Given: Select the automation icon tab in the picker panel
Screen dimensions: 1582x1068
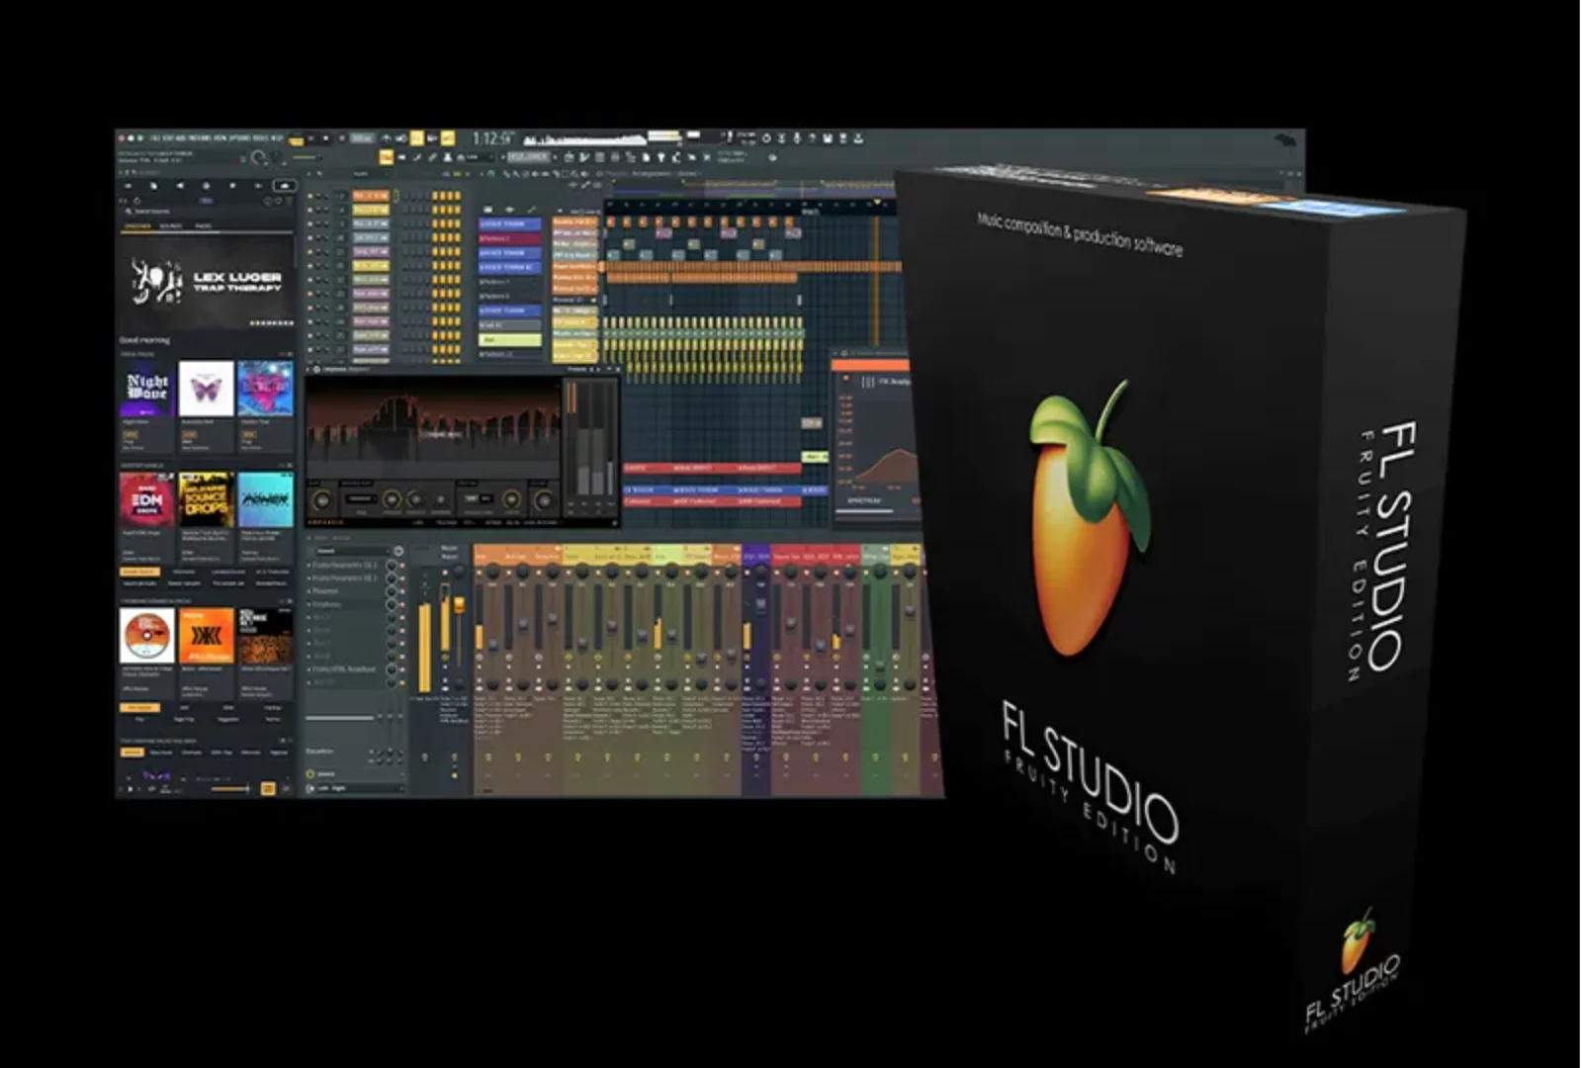Looking at the screenshot, I should (x=532, y=209).
